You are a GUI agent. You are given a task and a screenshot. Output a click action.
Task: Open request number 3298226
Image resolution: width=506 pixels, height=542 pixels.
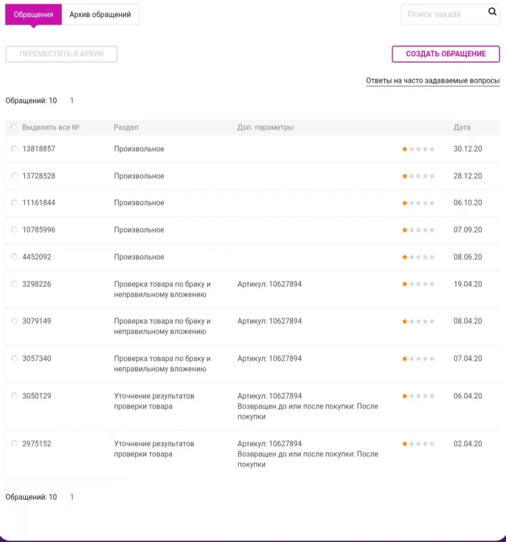tap(37, 284)
